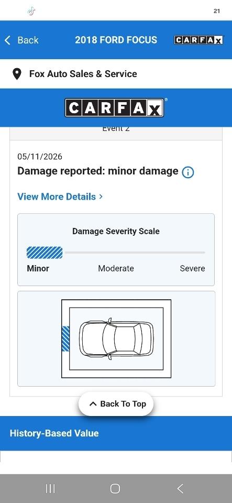
Task: Tap the Back To Top button
Action: point(116,404)
